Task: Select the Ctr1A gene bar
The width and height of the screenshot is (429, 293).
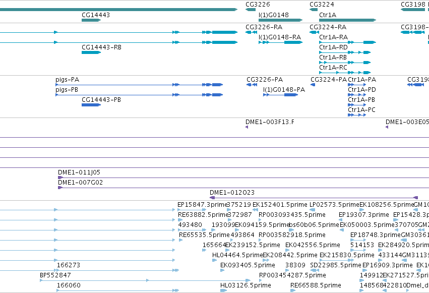Action: (x=347, y=20)
